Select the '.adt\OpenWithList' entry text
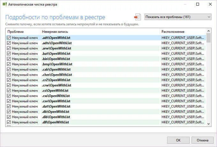The image size is (217, 147). click(x=56, y=38)
